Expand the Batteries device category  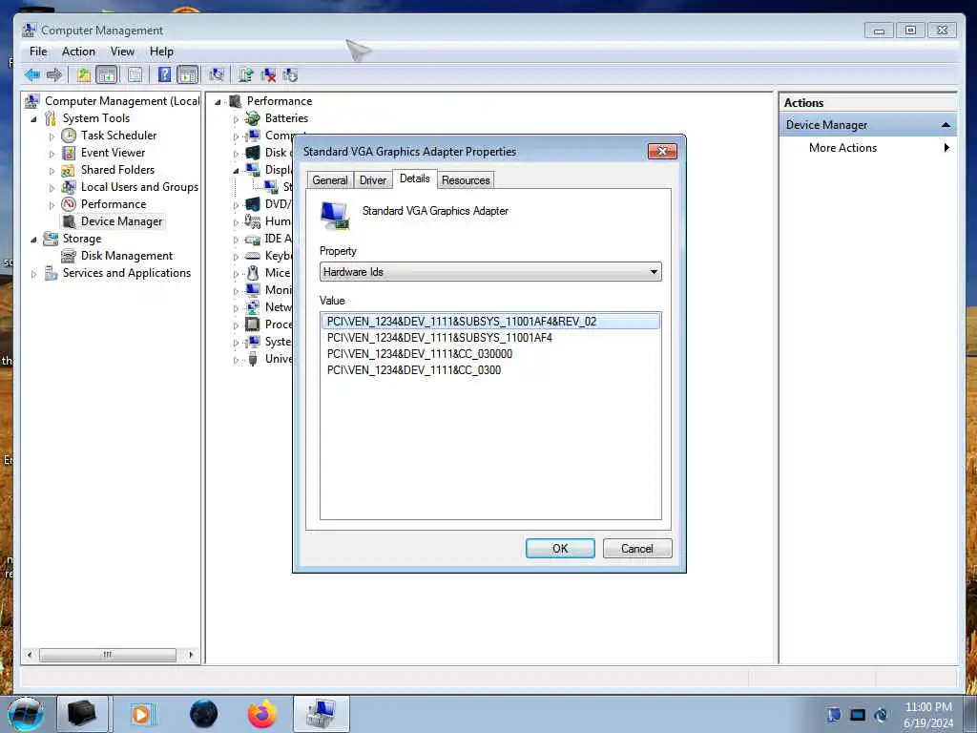(237, 119)
